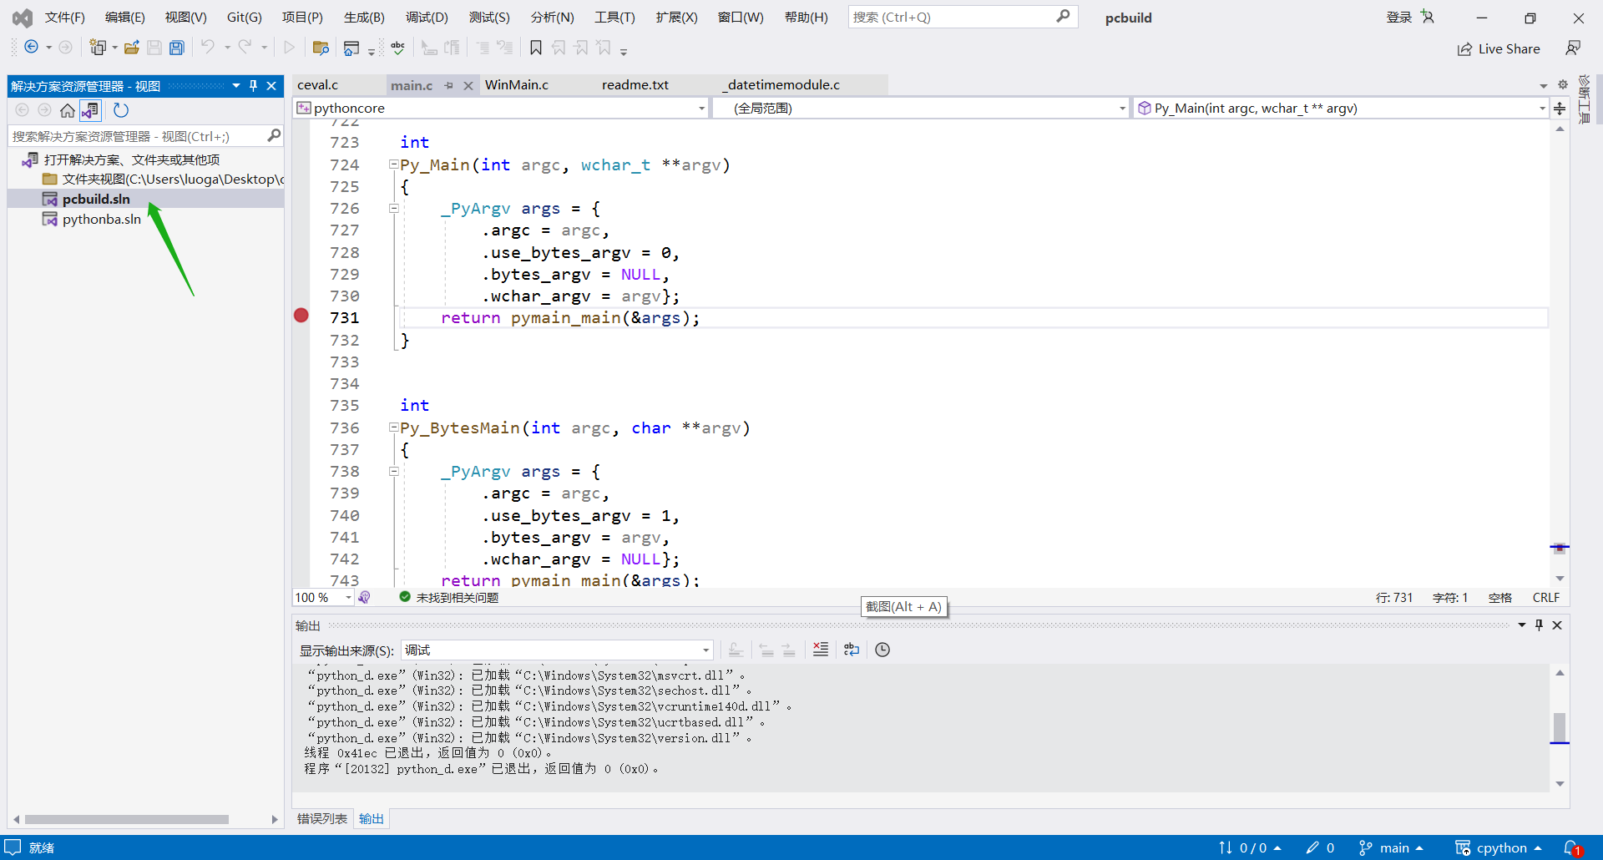Toggle the breakpoint on line 731
Viewport: 1603px width, 860px height.
tap(301, 316)
